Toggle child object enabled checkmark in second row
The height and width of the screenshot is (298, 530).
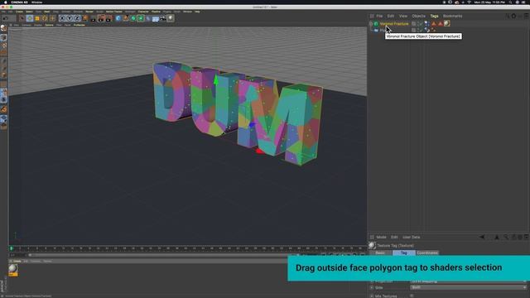tap(422, 30)
